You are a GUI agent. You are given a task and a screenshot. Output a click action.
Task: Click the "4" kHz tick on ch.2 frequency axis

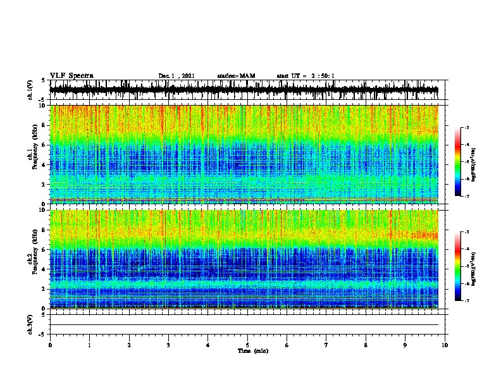[x=44, y=269]
